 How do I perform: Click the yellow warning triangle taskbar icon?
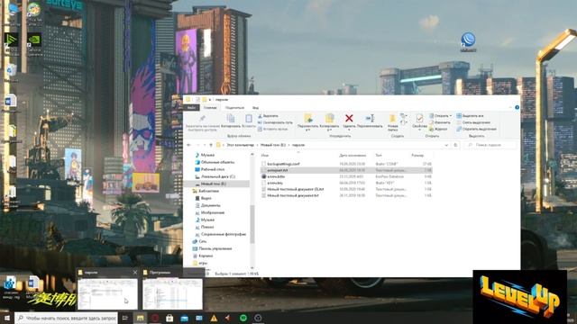[214, 318]
